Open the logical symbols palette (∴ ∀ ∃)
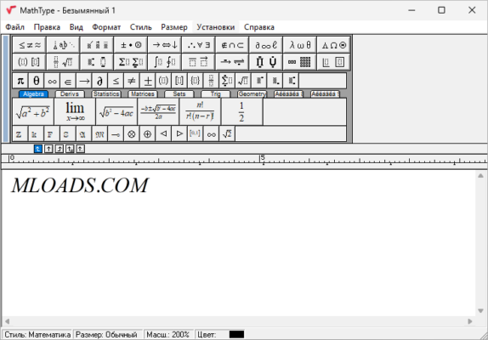The width and height of the screenshot is (488, 340). coord(199,45)
